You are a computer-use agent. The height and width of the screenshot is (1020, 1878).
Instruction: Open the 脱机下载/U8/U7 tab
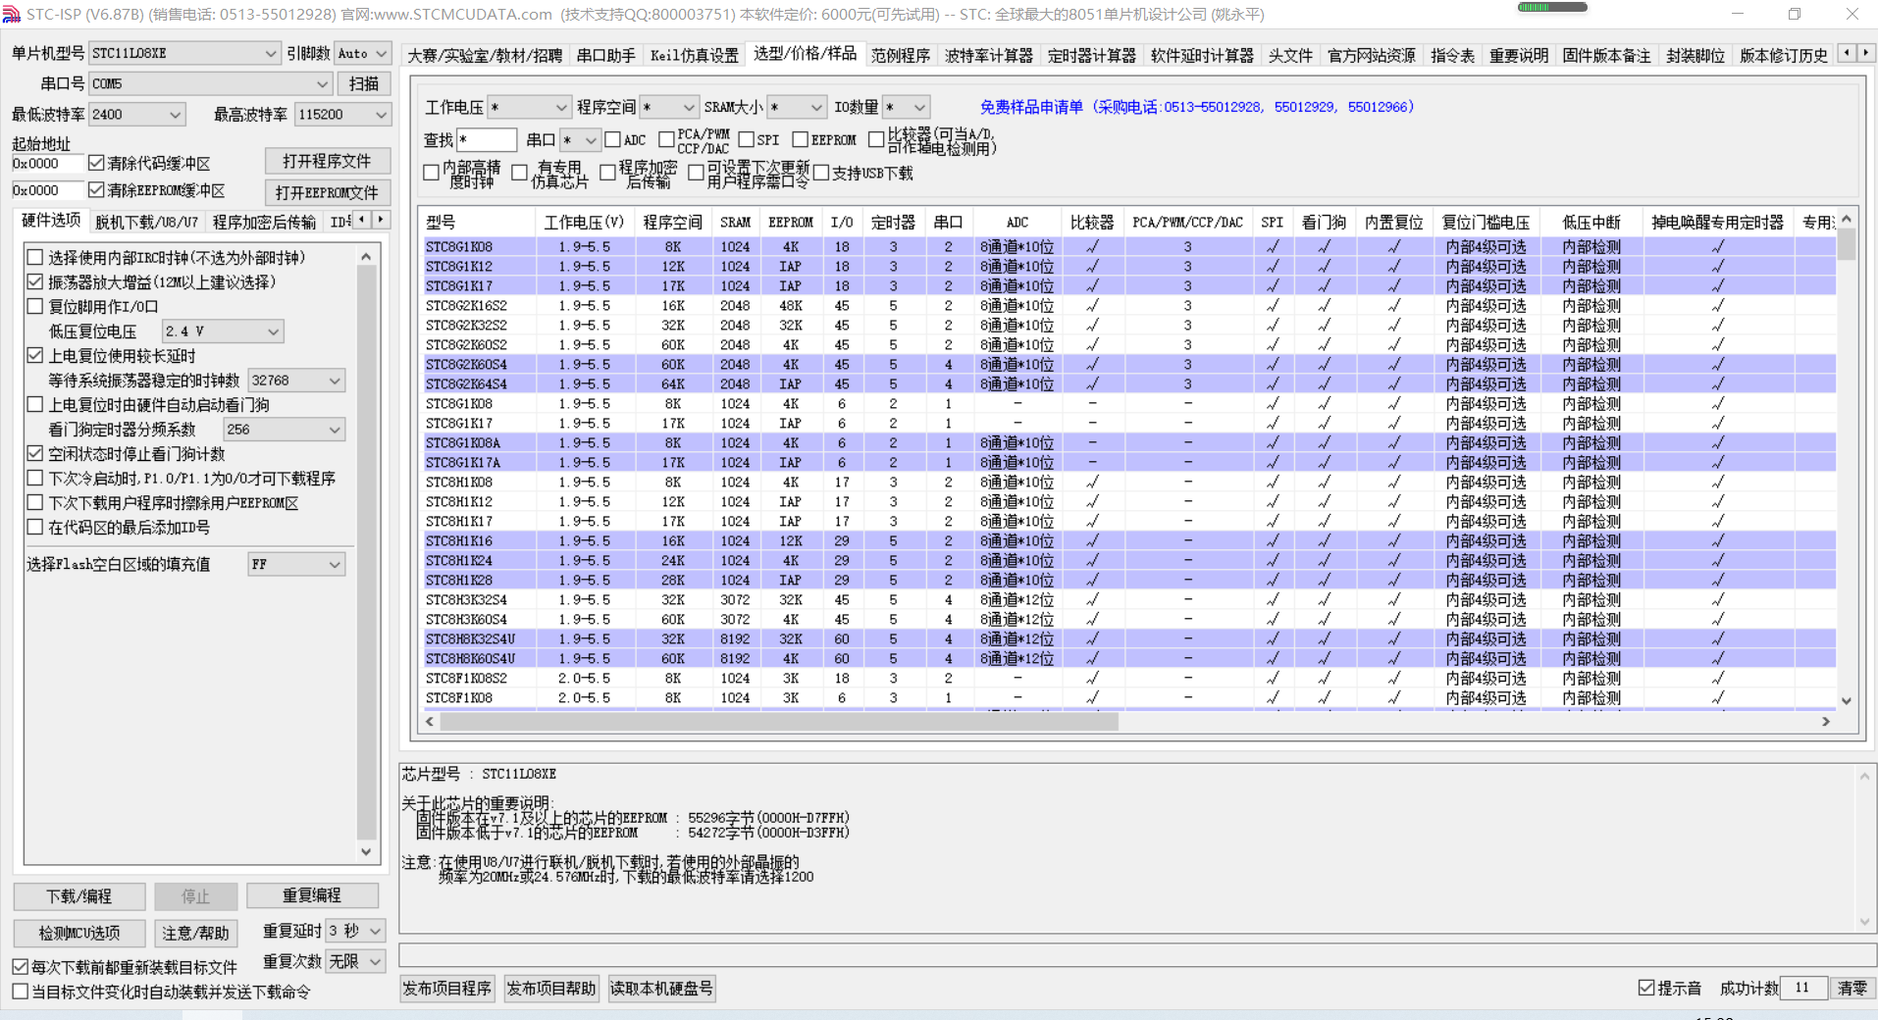click(x=146, y=222)
